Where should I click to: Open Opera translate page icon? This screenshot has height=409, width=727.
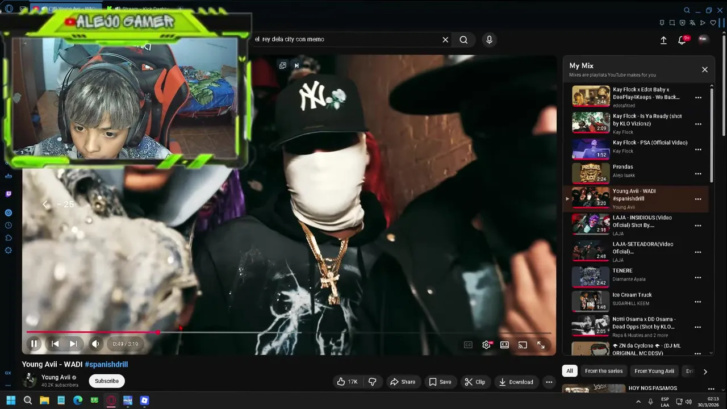[692, 23]
